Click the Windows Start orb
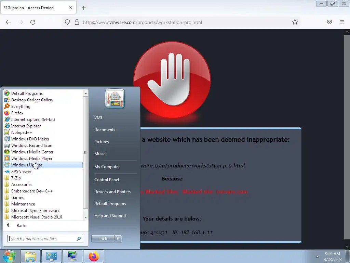Viewport: 350px width, 263px height. tap(9, 256)
